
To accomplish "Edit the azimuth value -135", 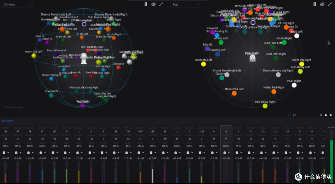I will click(202, 132).
